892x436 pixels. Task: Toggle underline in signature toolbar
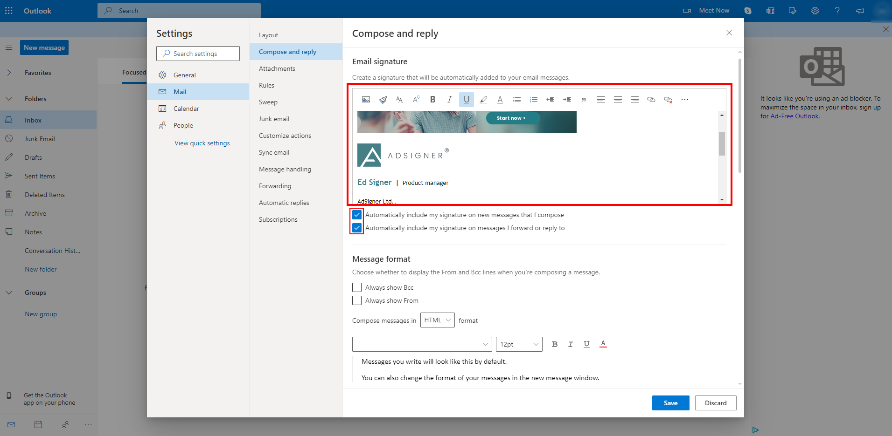pos(467,100)
